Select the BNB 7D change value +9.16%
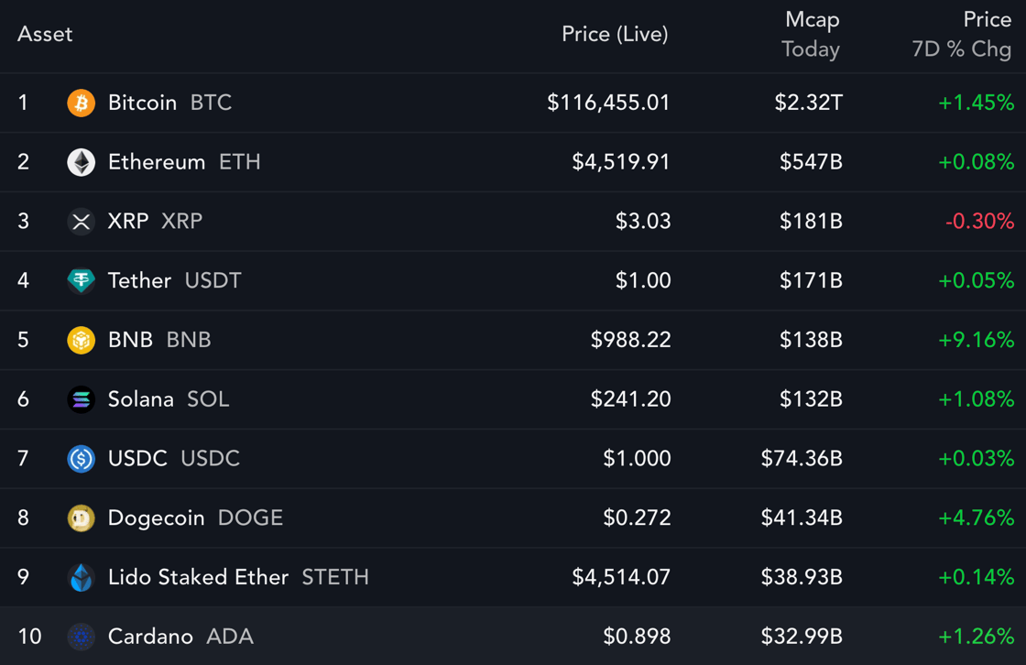This screenshot has height=665, width=1026. 976,340
